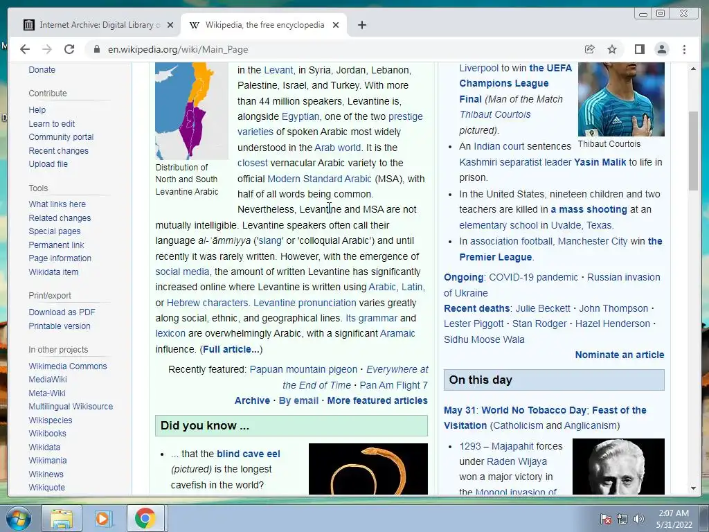Click the browser forward arrow
This screenshot has height=532, width=709.
(x=47, y=49)
